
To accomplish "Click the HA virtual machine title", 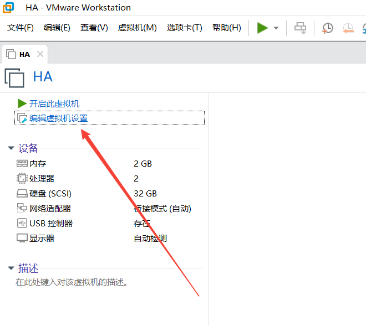I will coord(43,77).
